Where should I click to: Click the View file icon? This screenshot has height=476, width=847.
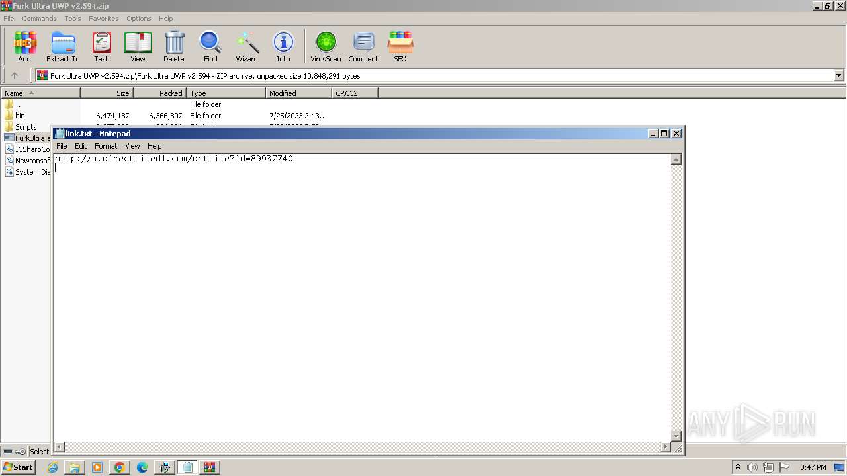(138, 47)
